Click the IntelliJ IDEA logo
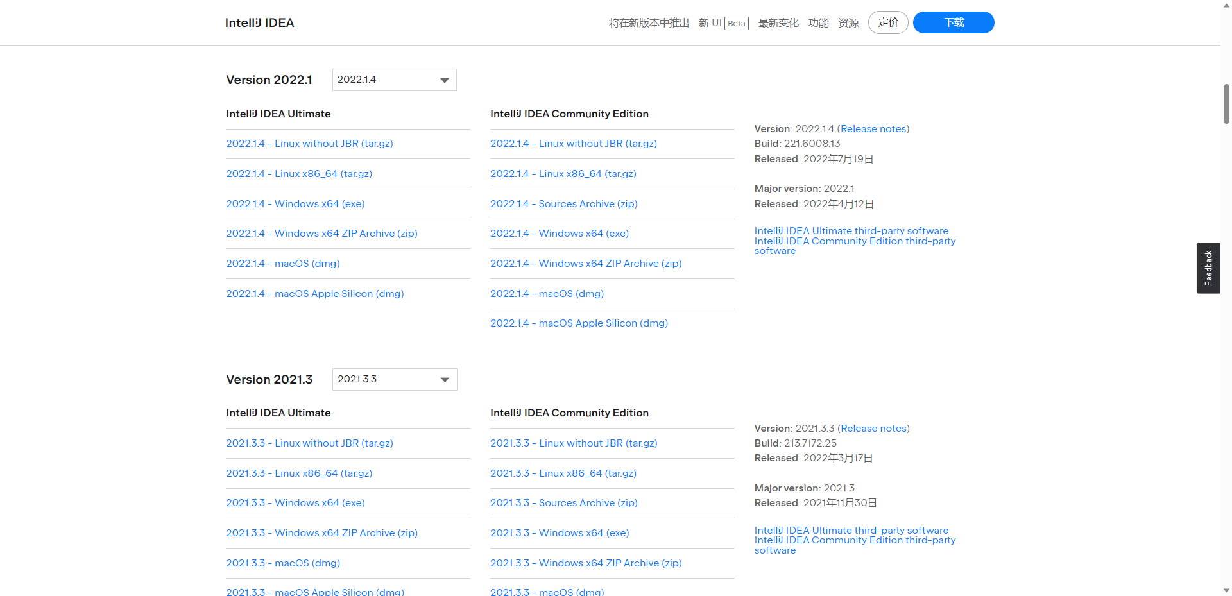This screenshot has height=596, width=1232. 259,22
